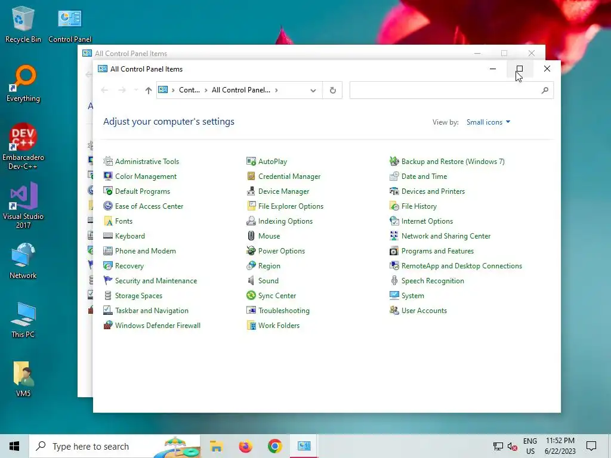The width and height of the screenshot is (611, 458).
Task: Open the Phone and Modem icon
Action: coord(108,251)
